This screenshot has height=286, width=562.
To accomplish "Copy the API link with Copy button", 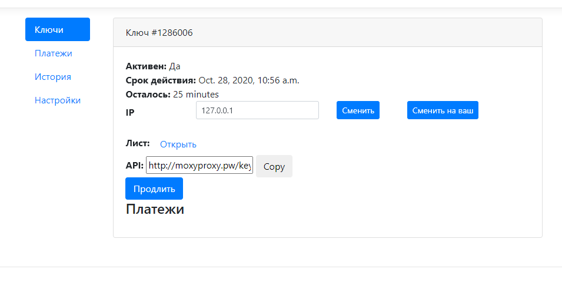I will point(274,166).
